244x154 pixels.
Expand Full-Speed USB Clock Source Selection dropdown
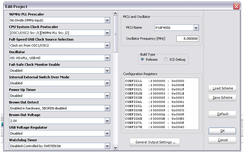(107, 45)
